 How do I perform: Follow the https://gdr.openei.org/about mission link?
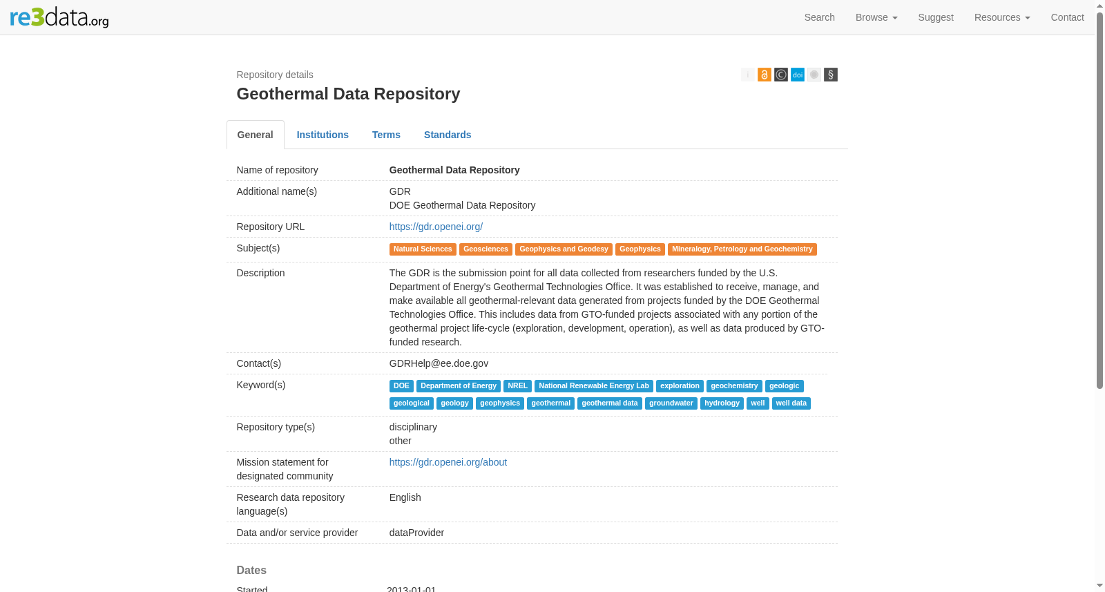pos(448,462)
